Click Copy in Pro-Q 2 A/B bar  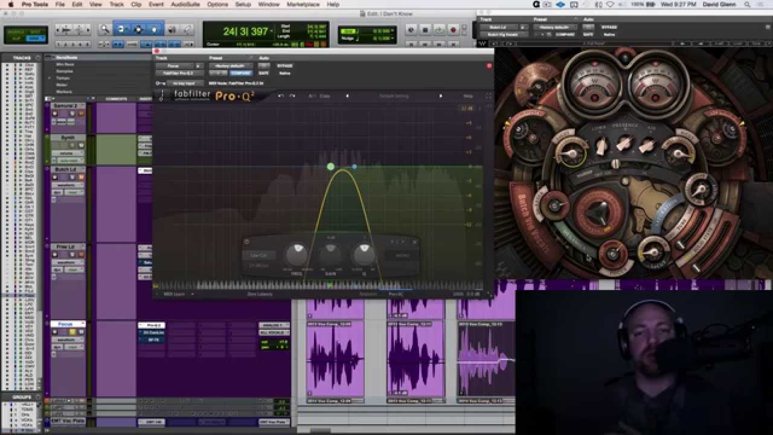[x=325, y=96]
